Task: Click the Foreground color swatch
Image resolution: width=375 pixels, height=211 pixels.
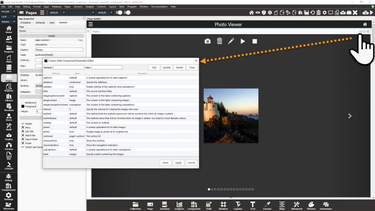Action: 22,106
